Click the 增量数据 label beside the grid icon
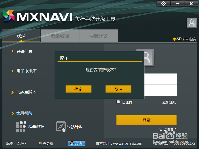The image size is (199, 149). point(36,127)
